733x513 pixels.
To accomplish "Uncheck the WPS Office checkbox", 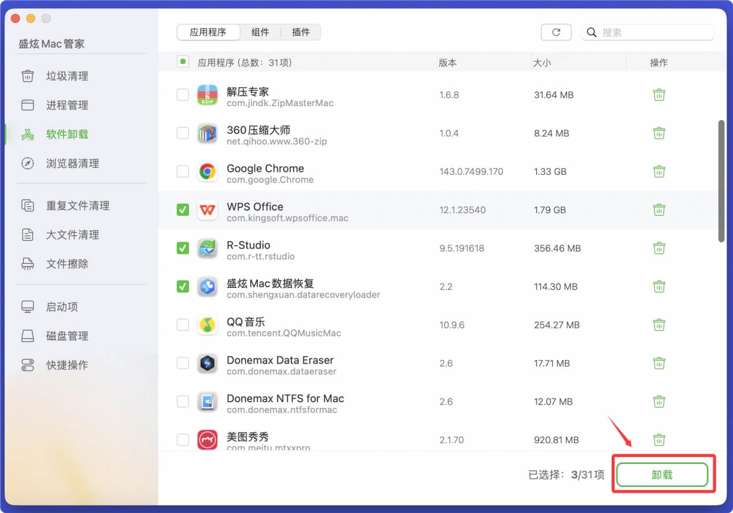I will [183, 210].
